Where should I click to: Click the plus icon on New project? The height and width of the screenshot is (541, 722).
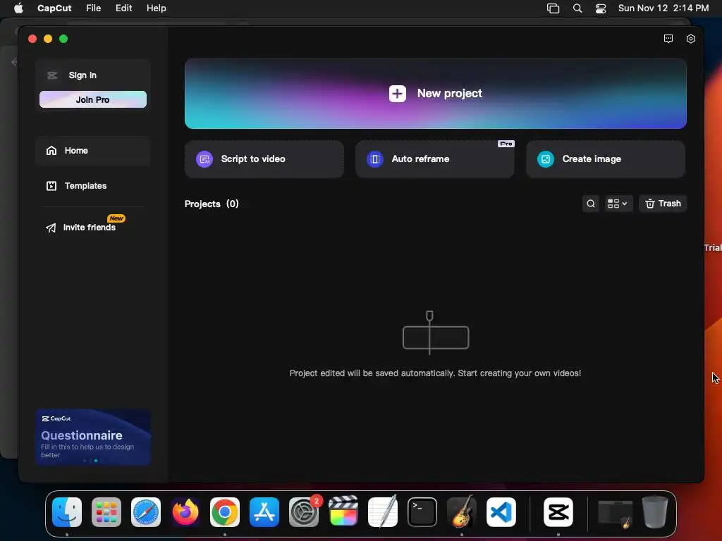(398, 94)
